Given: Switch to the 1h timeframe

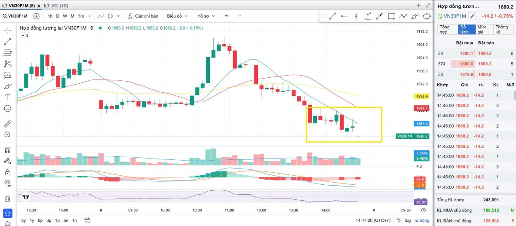Looking at the screenshot, I should click(x=50, y=16).
